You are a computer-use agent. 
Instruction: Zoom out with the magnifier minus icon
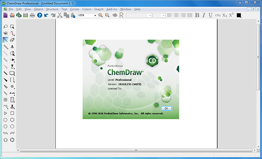tap(107, 15)
